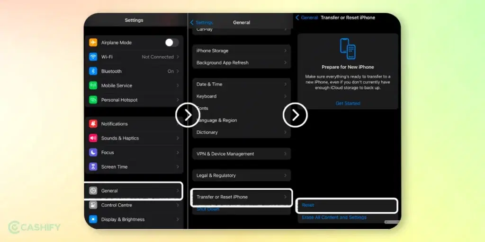Select iPhone Storage label
485x242 pixels.
[212, 51]
